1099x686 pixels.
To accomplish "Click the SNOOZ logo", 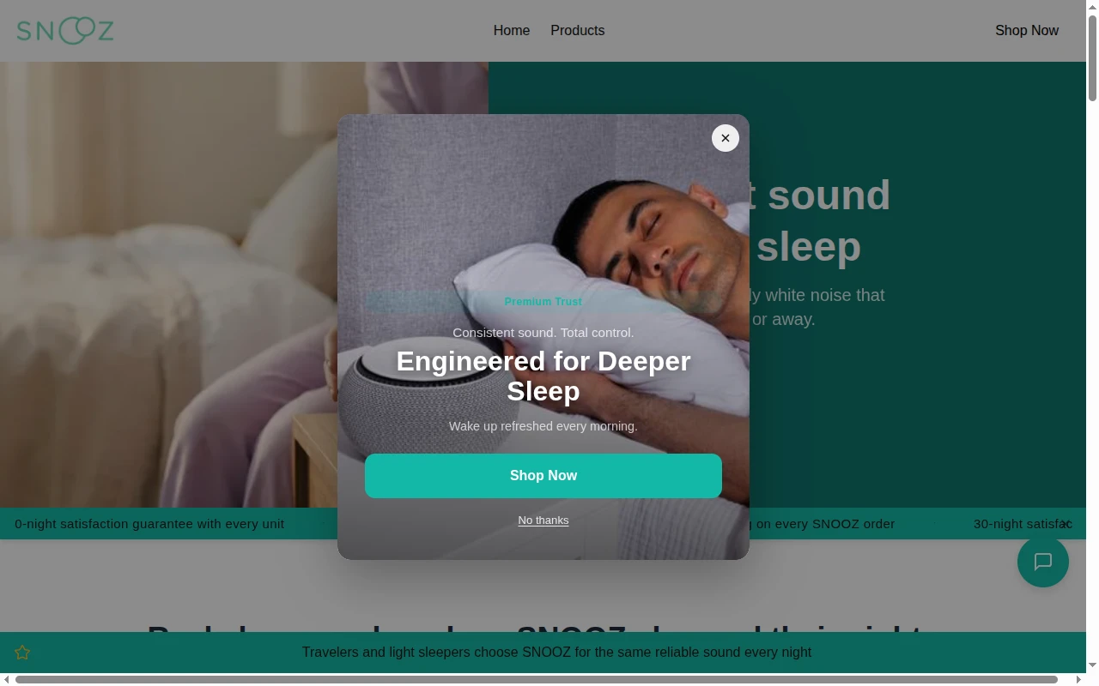I will click(x=65, y=31).
